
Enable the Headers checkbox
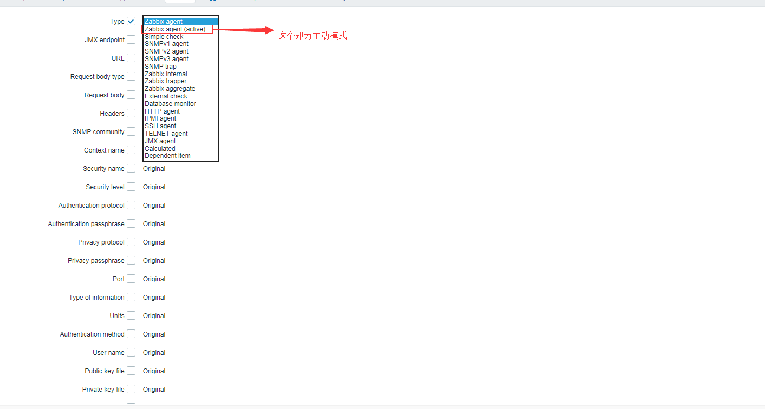point(131,113)
